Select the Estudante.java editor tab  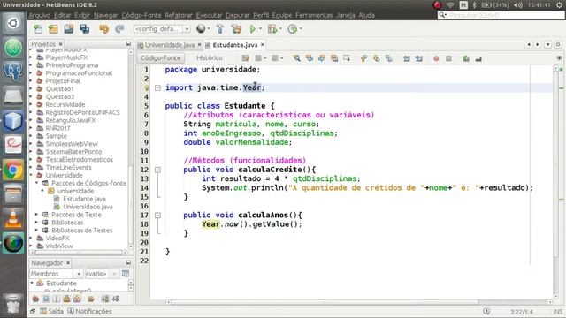(235, 45)
